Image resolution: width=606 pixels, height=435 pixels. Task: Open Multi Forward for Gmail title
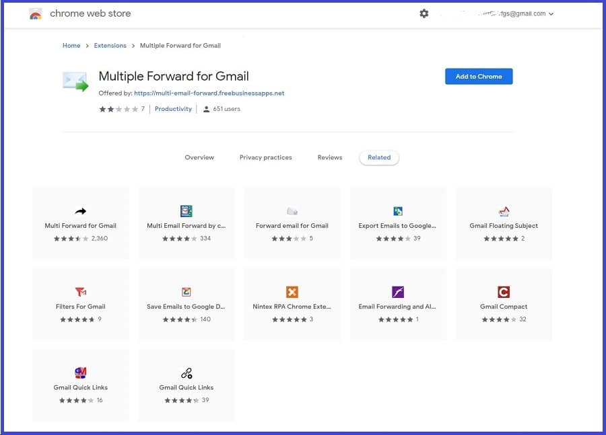pyautogui.click(x=80, y=226)
